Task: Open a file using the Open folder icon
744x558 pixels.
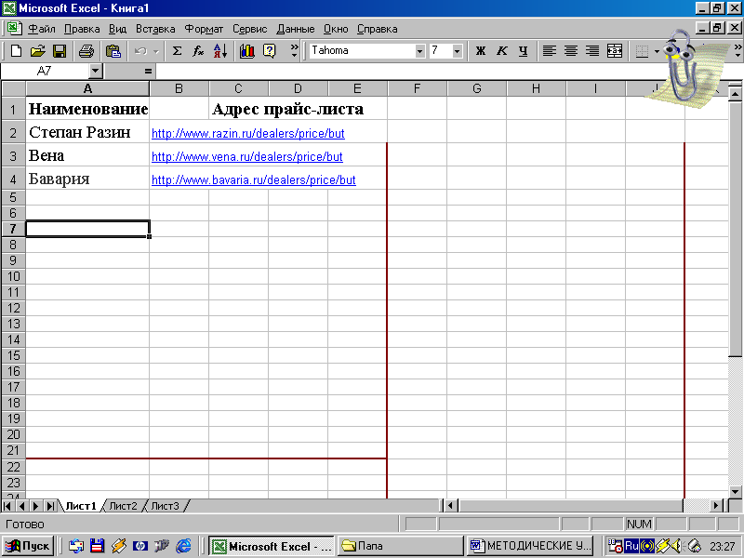Action: [37, 51]
